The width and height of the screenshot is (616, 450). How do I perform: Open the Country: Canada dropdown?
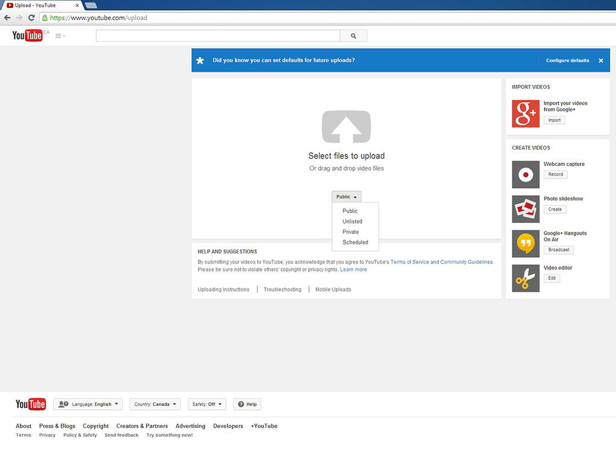(x=155, y=404)
